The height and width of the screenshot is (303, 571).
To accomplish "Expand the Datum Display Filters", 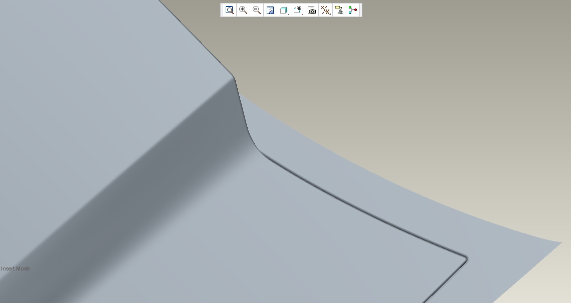I will point(326,10).
